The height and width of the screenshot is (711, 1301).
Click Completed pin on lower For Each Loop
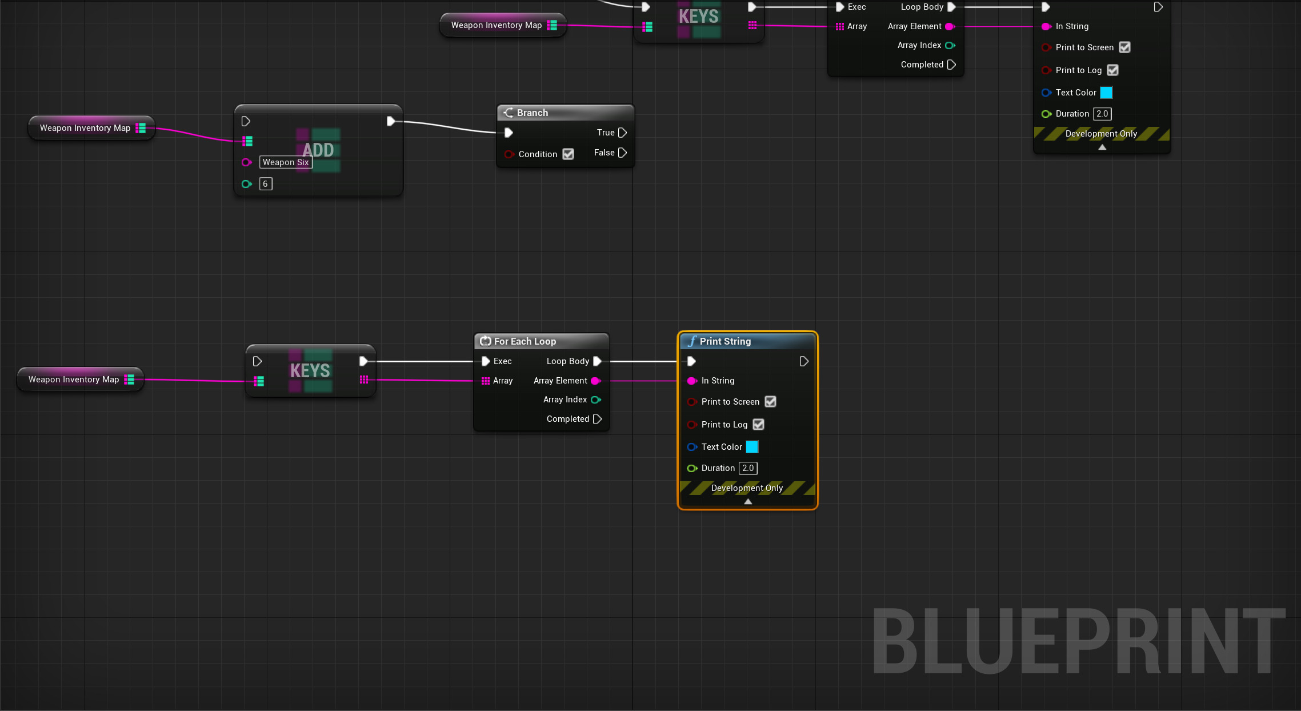[598, 419]
